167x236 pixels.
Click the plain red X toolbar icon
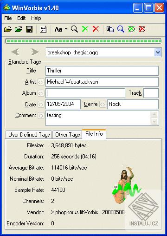point(96,29)
